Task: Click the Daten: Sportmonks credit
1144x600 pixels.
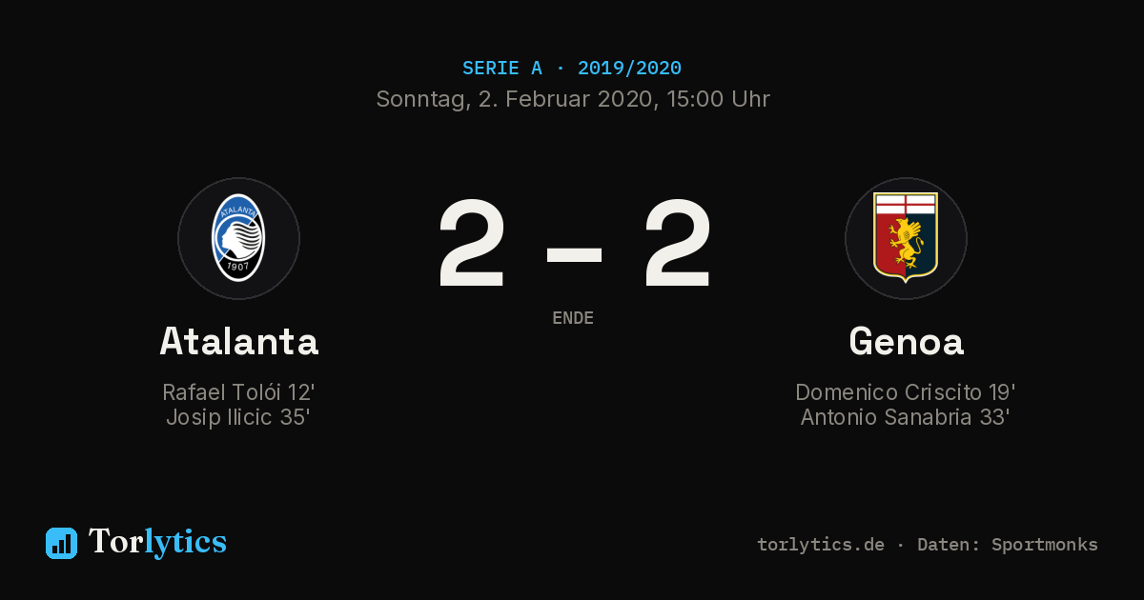Action: [x=1008, y=545]
